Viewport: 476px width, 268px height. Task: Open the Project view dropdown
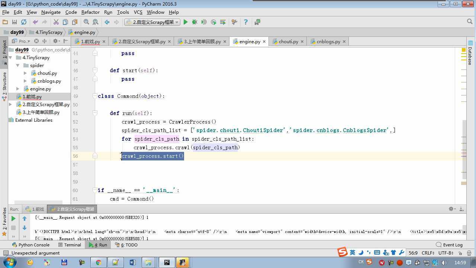pos(21,41)
